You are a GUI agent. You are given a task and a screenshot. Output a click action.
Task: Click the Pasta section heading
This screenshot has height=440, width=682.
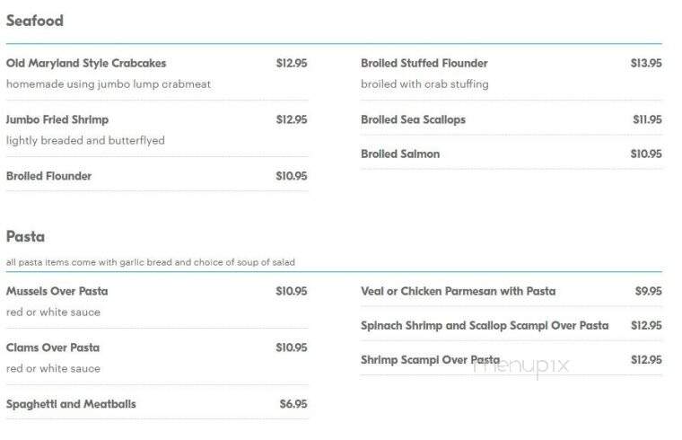coord(25,237)
